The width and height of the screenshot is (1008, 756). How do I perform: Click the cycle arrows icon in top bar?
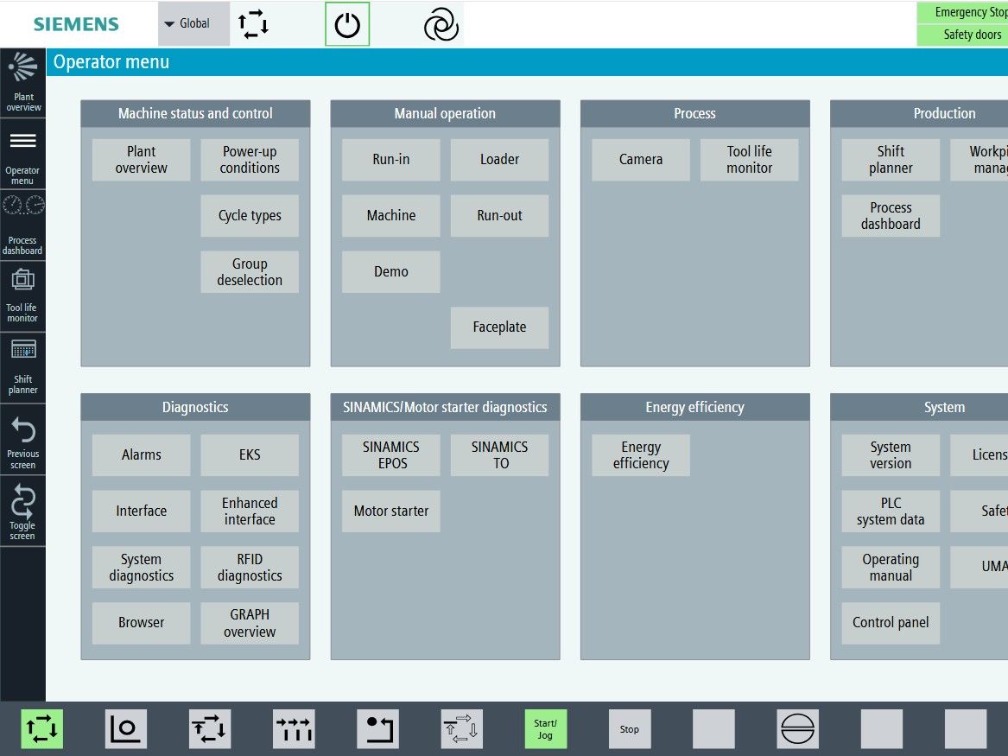pos(253,24)
